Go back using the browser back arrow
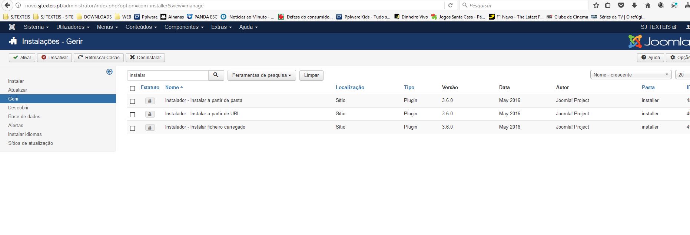The height and width of the screenshot is (235, 690). click(x=7, y=6)
